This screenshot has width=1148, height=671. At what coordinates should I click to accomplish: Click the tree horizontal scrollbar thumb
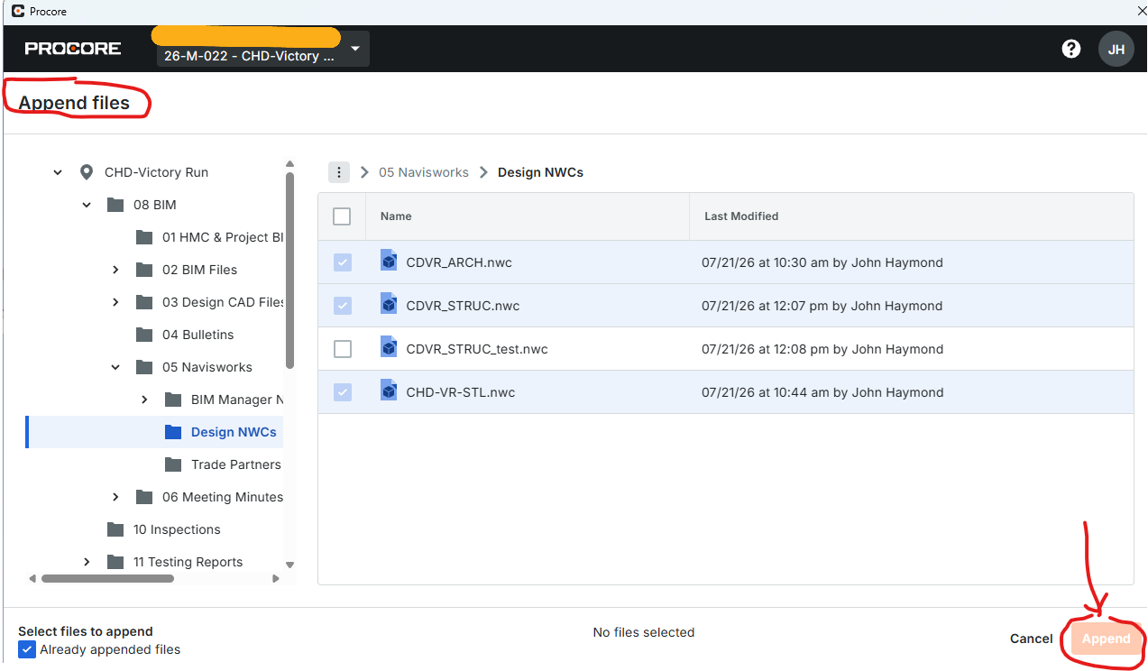click(107, 578)
